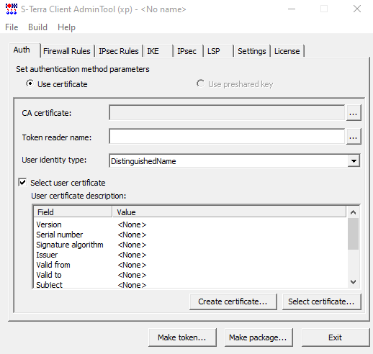Close the AdminTool window
This screenshot has width=373, height=354.
pyautogui.click(x=357, y=9)
